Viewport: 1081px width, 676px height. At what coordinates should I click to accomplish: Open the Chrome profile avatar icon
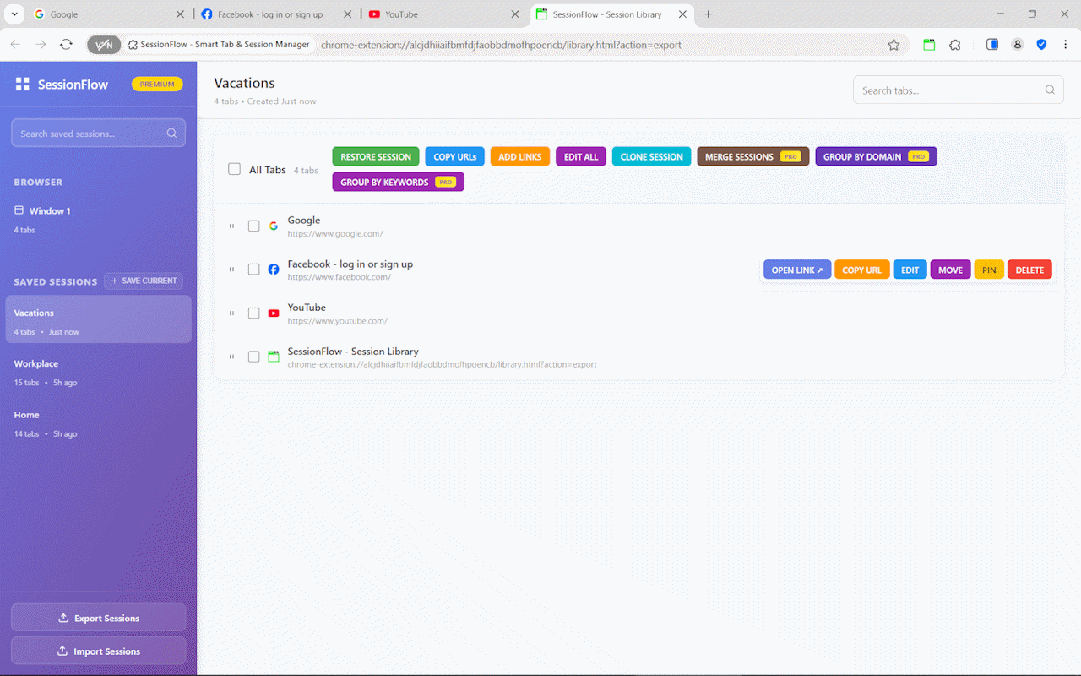1018,45
